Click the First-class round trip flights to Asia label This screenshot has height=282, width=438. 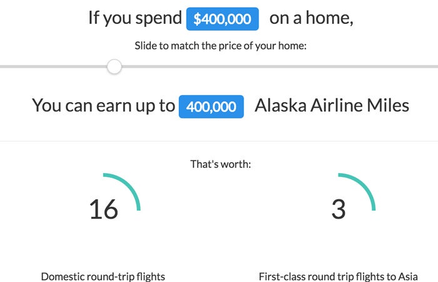tap(339, 276)
